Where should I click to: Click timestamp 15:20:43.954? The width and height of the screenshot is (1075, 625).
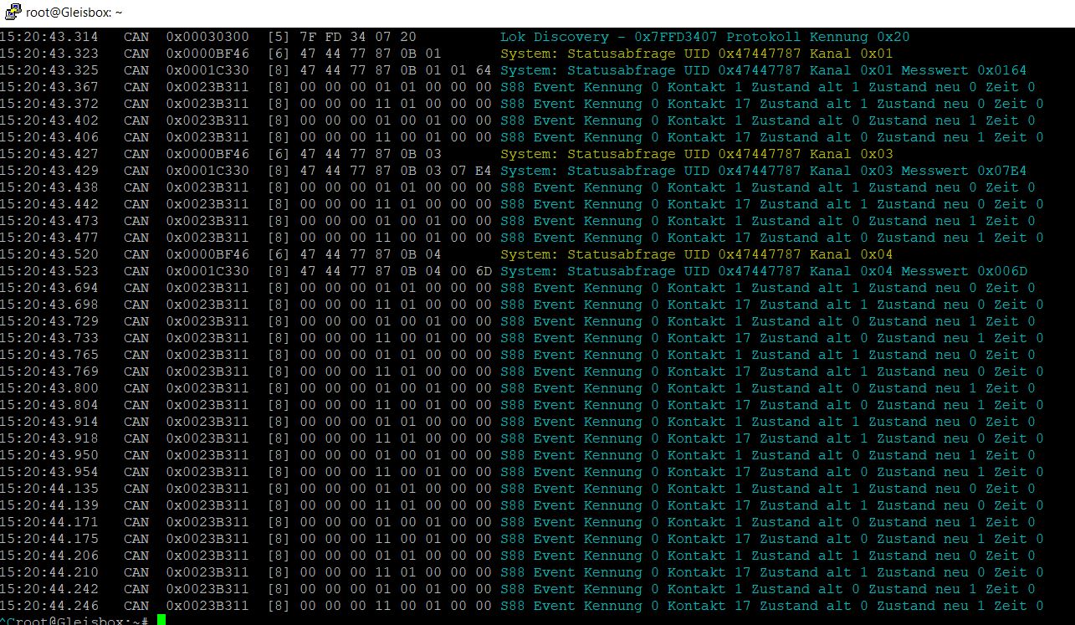click(49, 472)
